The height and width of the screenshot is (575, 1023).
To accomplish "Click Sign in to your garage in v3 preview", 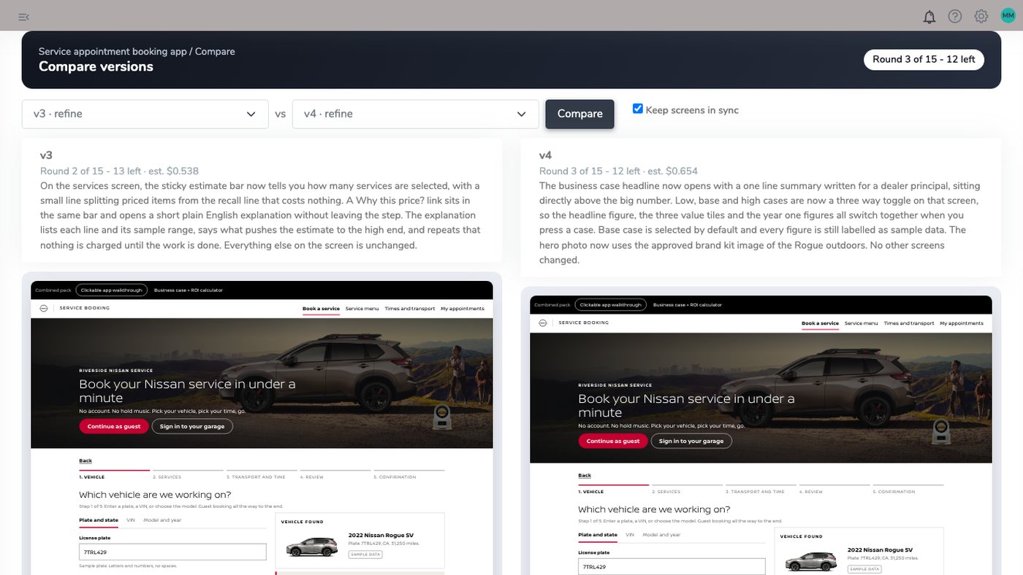I will (192, 426).
